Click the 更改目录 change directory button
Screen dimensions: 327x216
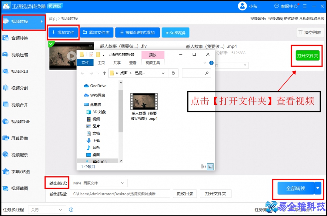(x=185, y=194)
